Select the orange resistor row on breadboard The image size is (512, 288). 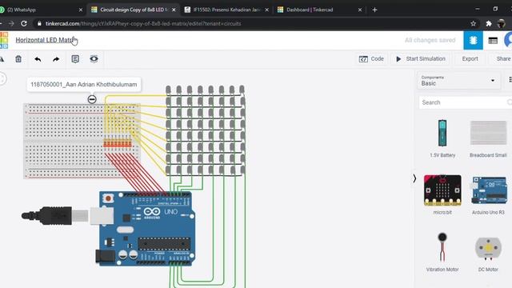click(x=118, y=143)
